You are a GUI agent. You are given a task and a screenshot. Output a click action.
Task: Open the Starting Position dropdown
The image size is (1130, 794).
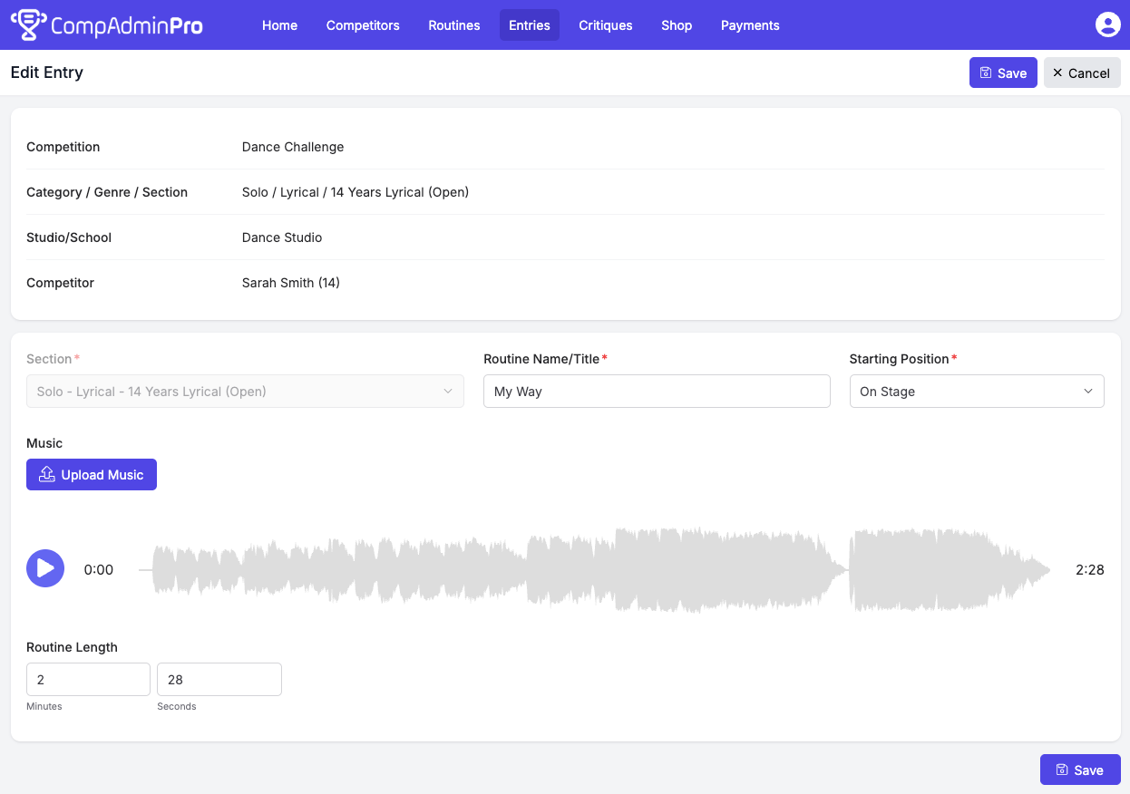pyautogui.click(x=977, y=392)
